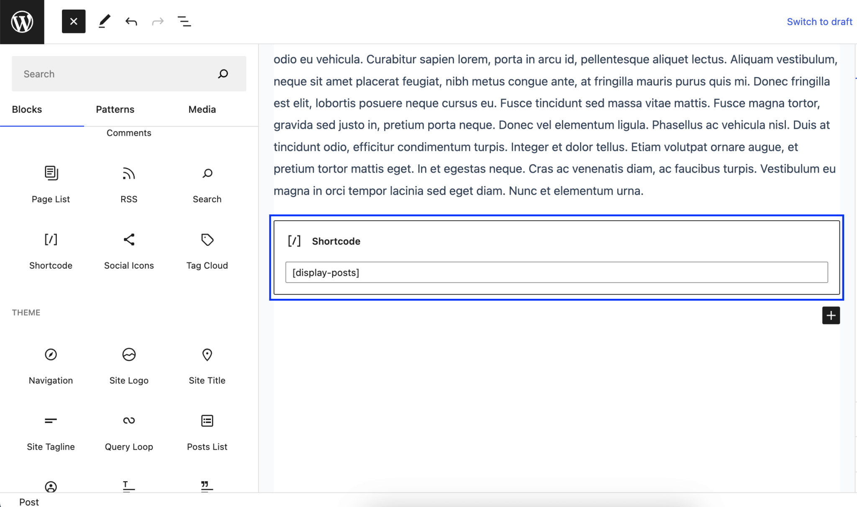The image size is (857, 507).
Task: Switch to the Blocks tab
Action: (27, 110)
